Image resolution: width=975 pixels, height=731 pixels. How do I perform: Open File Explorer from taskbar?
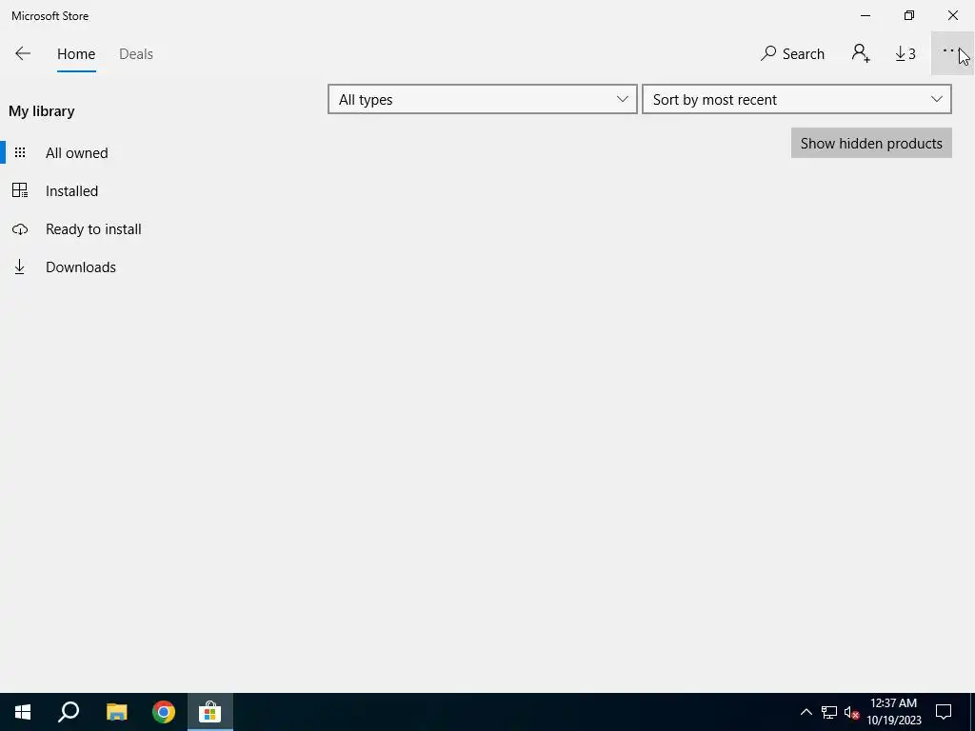(x=116, y=712)
